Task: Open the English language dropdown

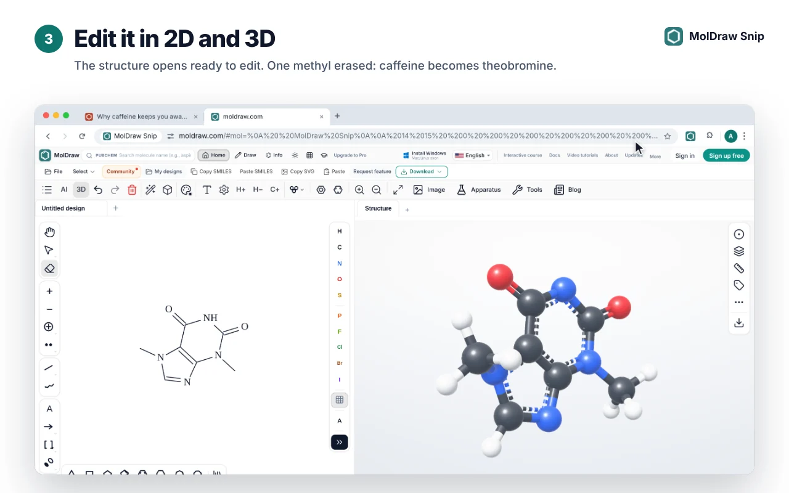Action: click(473, 155)
